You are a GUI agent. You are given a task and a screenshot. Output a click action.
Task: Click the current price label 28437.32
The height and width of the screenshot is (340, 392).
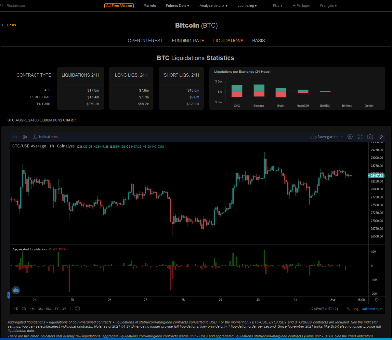point(376,175)
